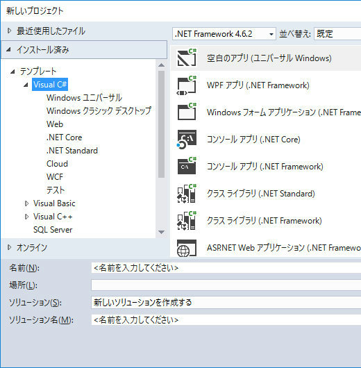Click the コンソール アプリ (.NET Core) icon
The width and height of the screenshot is (361, 368).
(x=187, y=139)
